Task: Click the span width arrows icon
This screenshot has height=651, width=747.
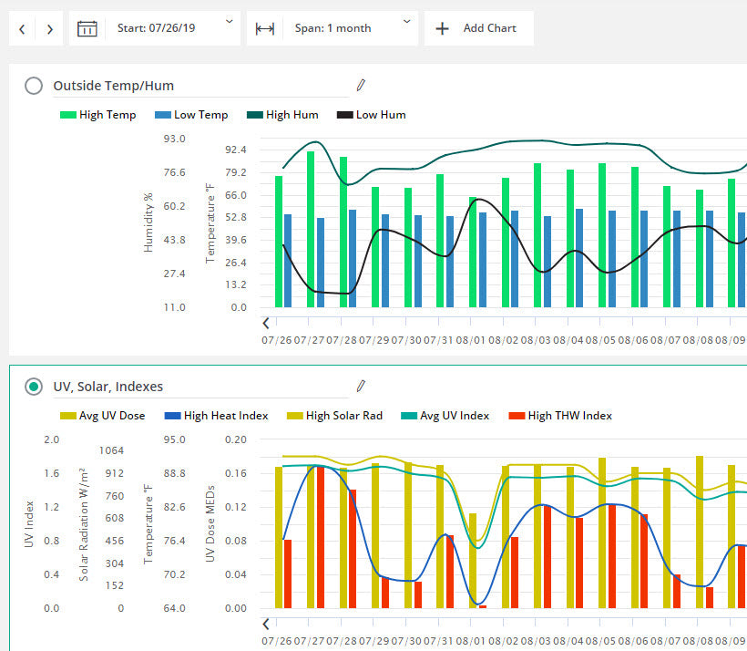Action: click(x=264, y=28)
